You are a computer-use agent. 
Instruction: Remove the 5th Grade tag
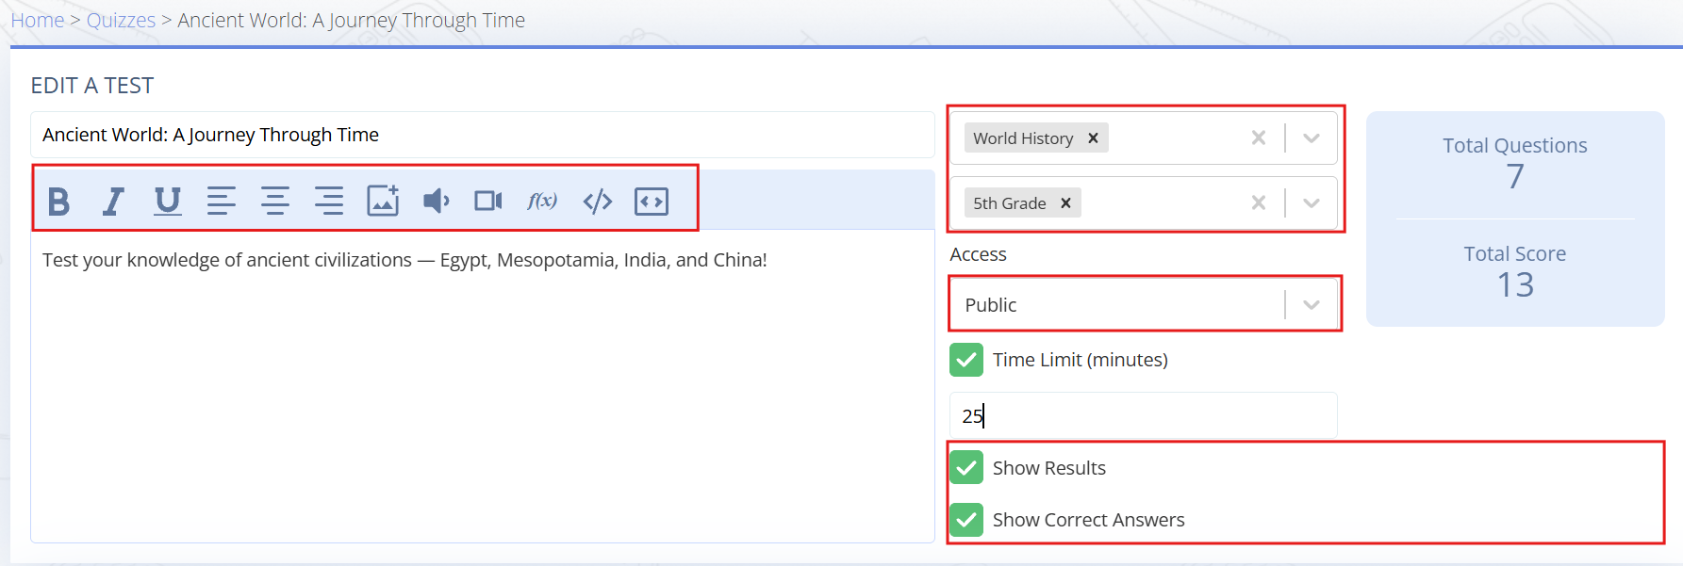1066,203
